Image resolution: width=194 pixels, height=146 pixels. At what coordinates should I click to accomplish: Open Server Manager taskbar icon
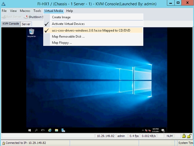point(63,130)
